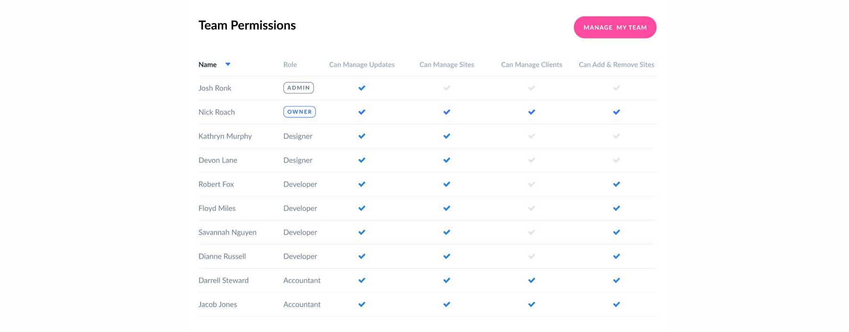Open Dianne Russell's name entry

coord(222,256)
